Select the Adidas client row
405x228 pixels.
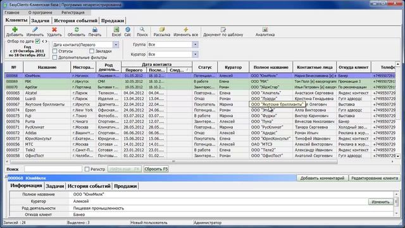(200, 133)
